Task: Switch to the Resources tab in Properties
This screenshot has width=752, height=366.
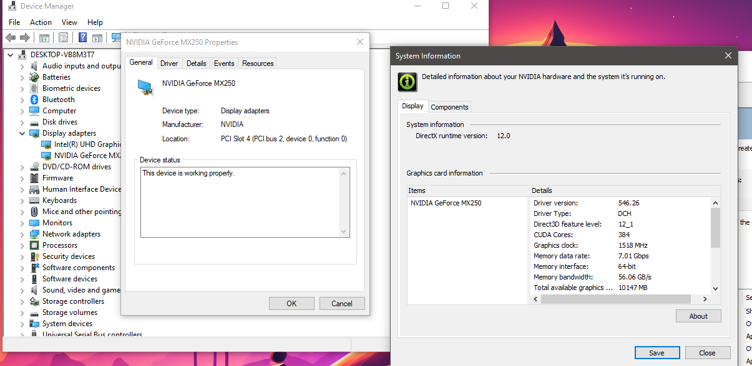Action: point(258,63)
